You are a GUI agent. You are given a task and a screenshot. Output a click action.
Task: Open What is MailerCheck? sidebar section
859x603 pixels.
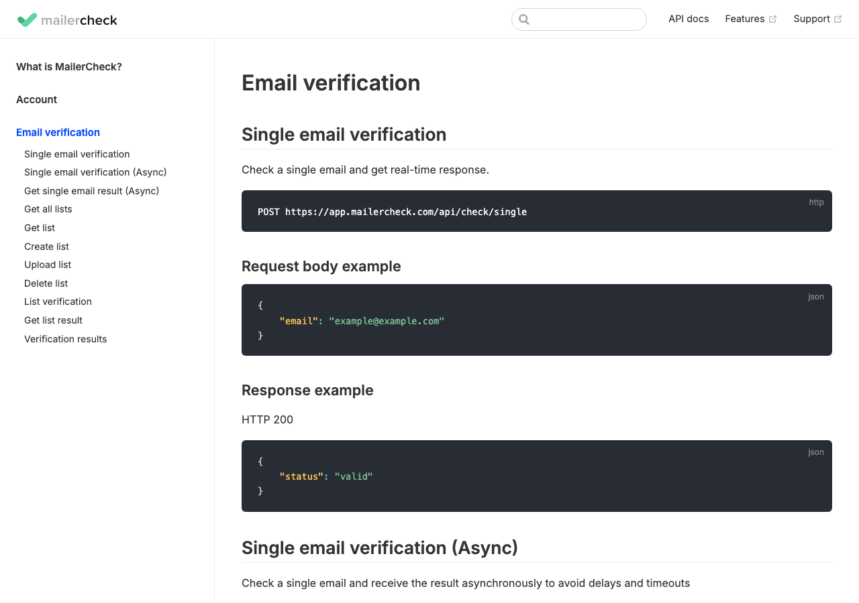69,67
